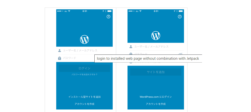Click the Bluetooth icon on the ログイン screen

click(x=106, y=11)
